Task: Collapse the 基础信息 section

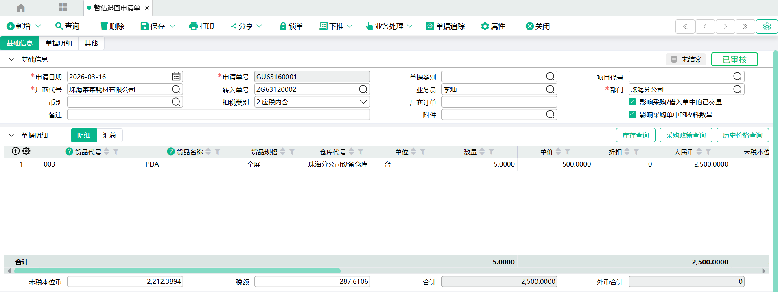Action: pyautogui.click(x=11, y=59)
